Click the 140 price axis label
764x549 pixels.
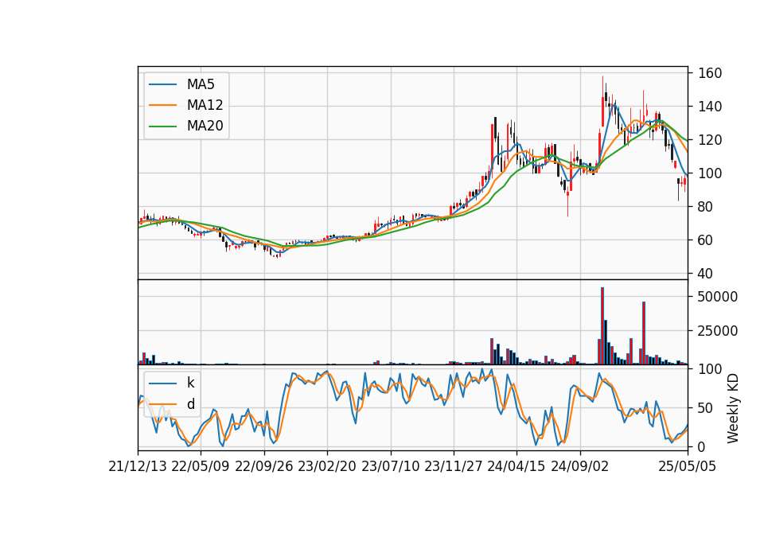pyautogui.click(x=710, y=106)
